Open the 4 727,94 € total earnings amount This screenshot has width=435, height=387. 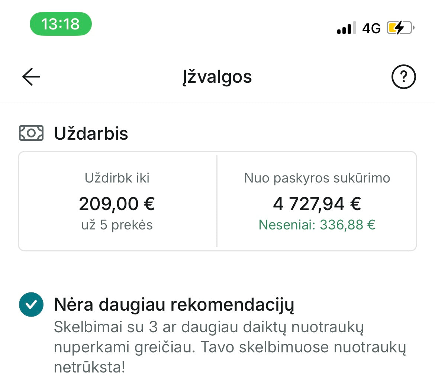tap(317, 204)
